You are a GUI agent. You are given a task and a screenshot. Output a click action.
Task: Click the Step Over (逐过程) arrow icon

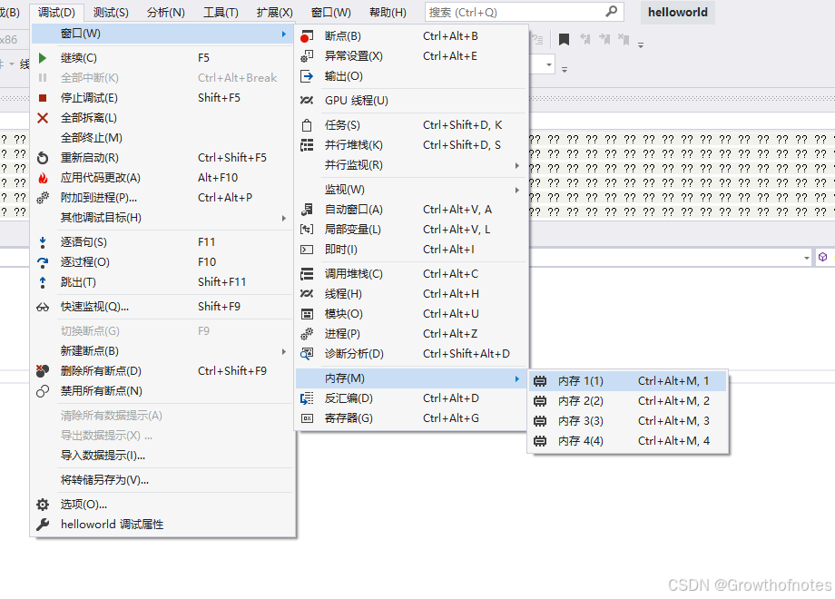[x=43, y=262]
